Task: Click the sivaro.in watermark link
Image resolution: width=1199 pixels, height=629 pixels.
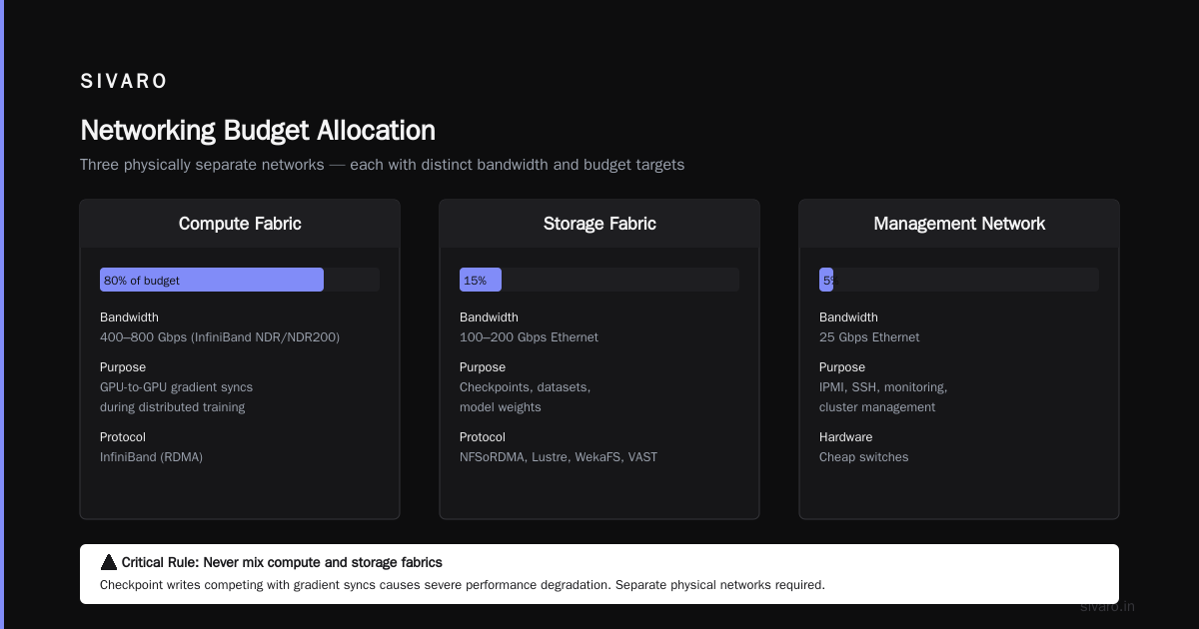Action: (1107, 606)
